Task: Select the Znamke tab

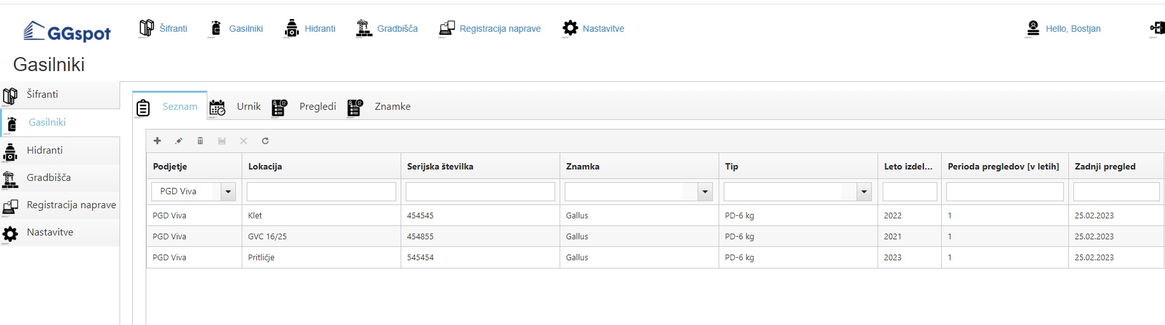Action: click(380, 107)
